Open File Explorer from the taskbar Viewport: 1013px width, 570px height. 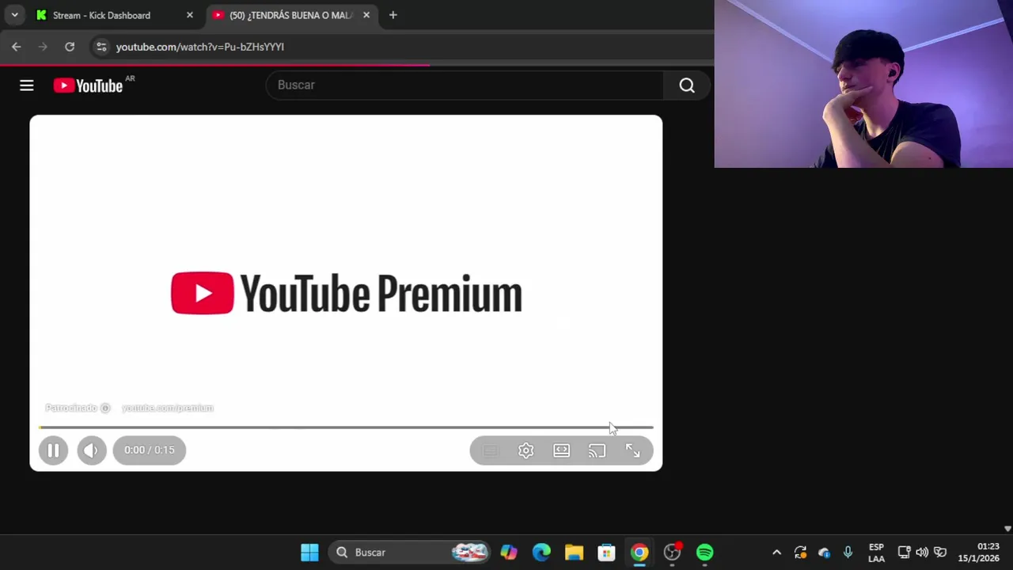click(x=574, y=553)
